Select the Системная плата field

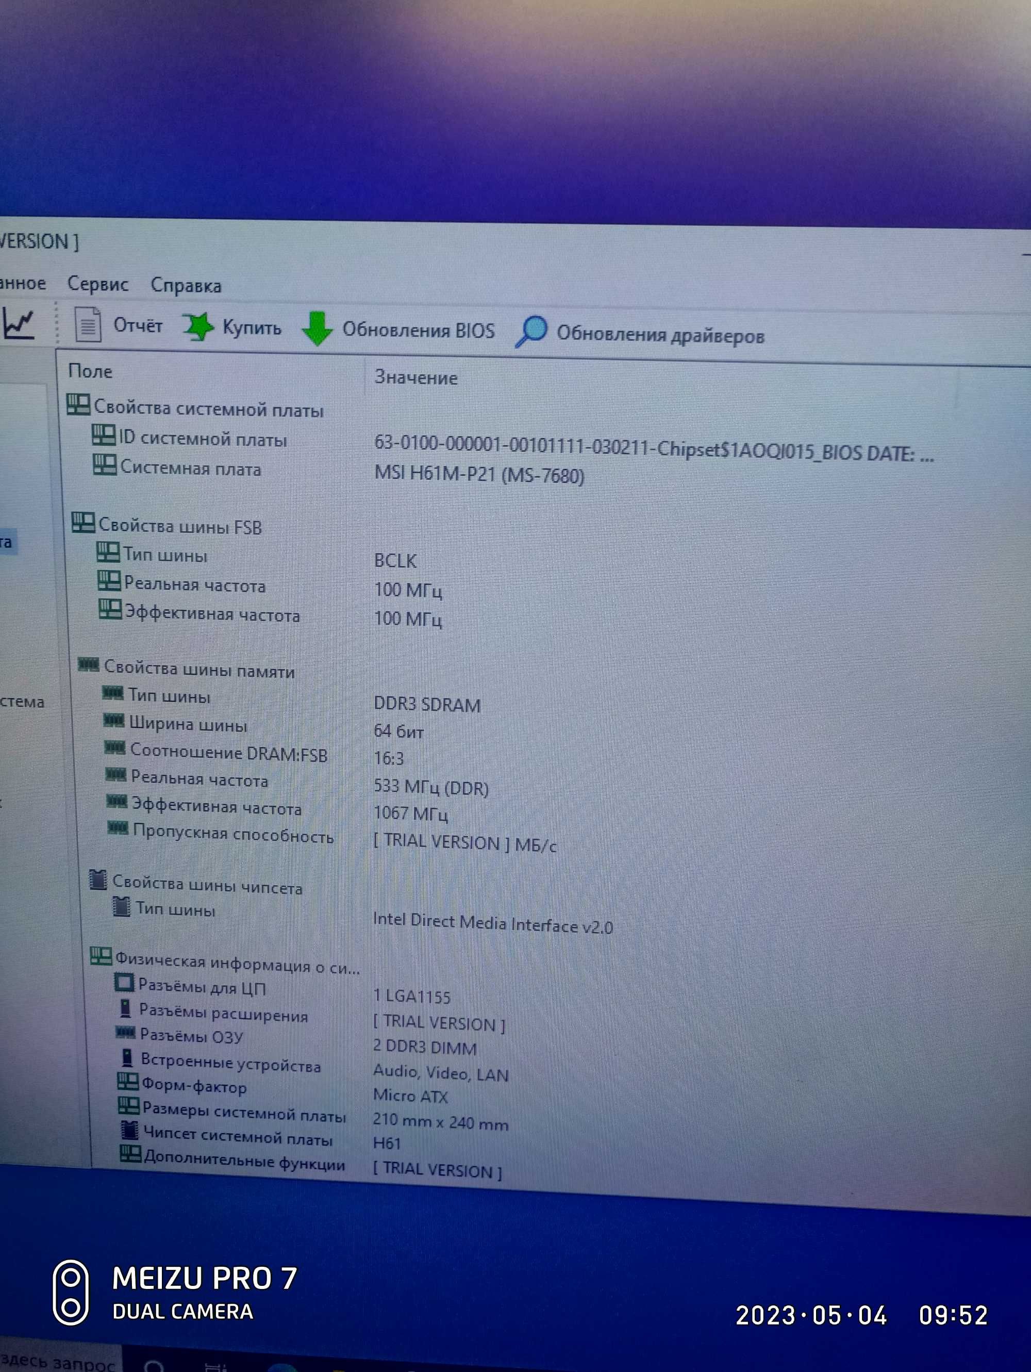pos(191,468)
